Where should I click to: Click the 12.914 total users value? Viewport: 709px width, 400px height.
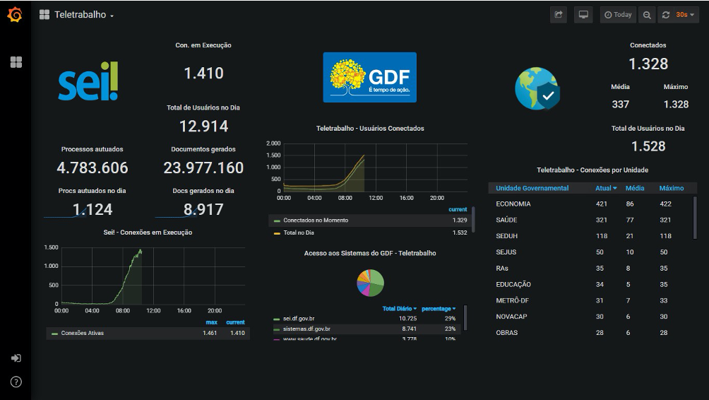click(x=203, y=127)
